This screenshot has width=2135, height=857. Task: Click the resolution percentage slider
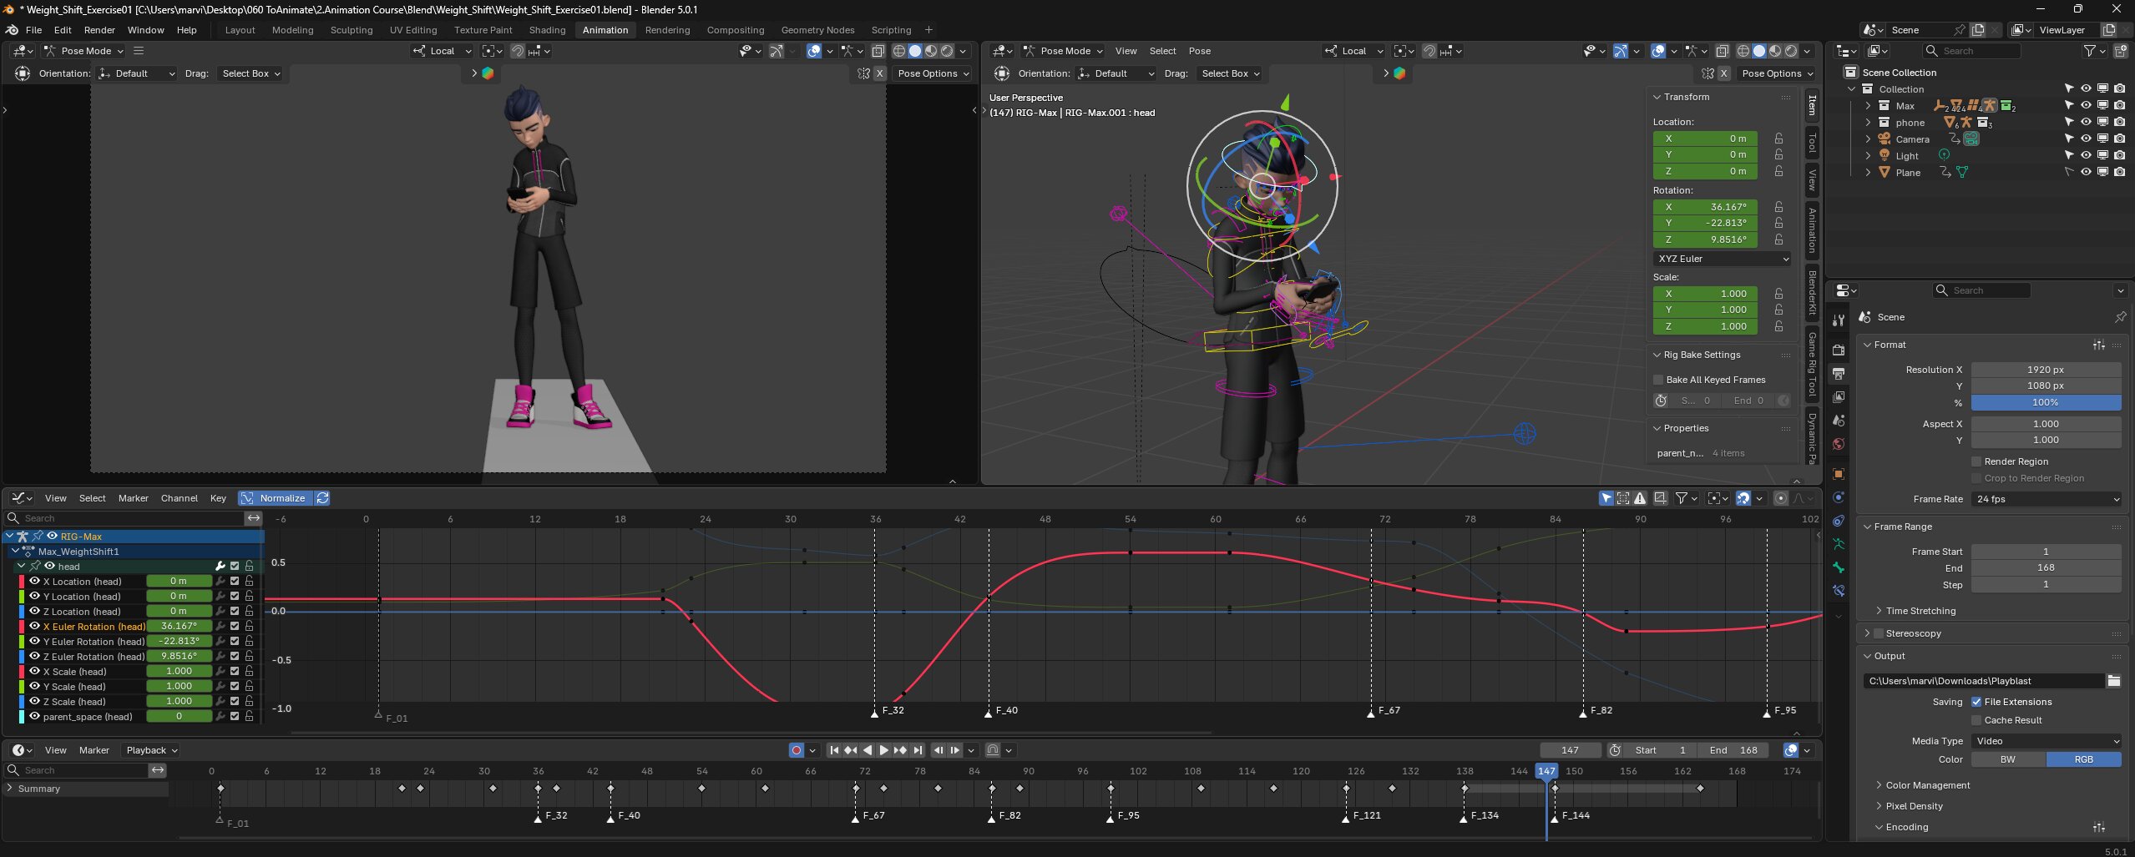click(2045, 402)
